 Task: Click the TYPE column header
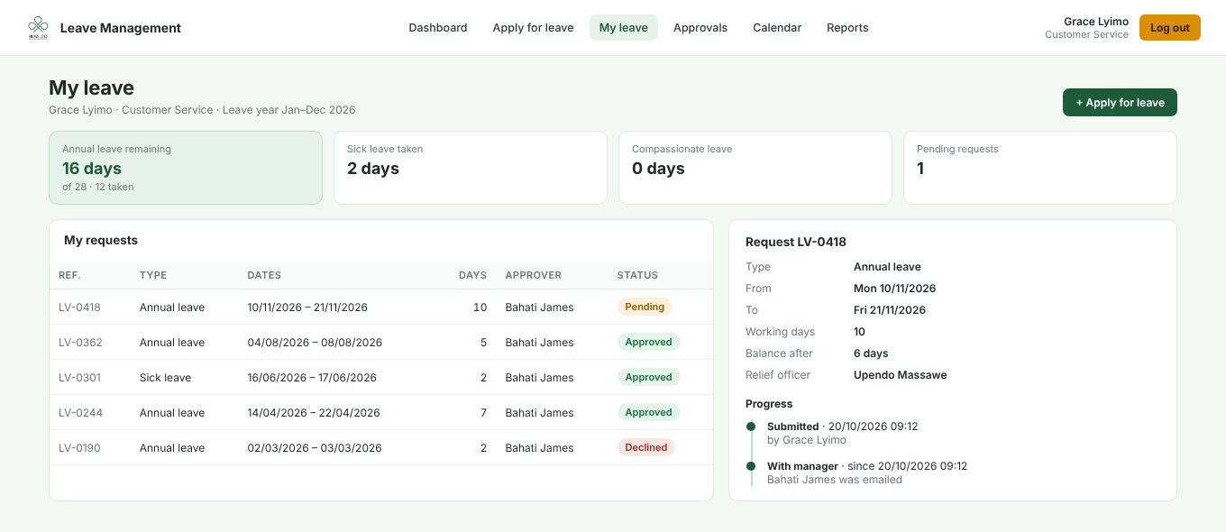pos(153,275)
